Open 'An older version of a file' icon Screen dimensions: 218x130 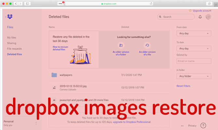tap(147, 45)
